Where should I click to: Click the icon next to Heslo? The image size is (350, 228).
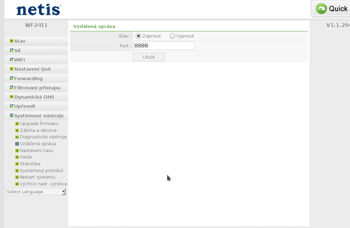(x=17, y=157)
